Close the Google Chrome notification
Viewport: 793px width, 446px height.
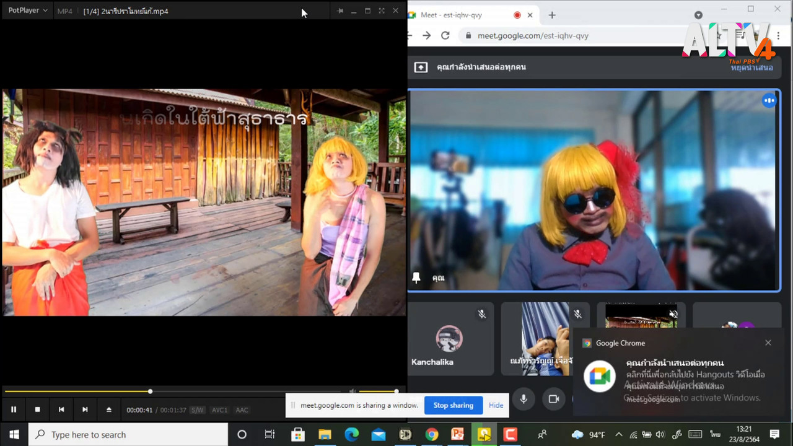[x=768, y=343]
